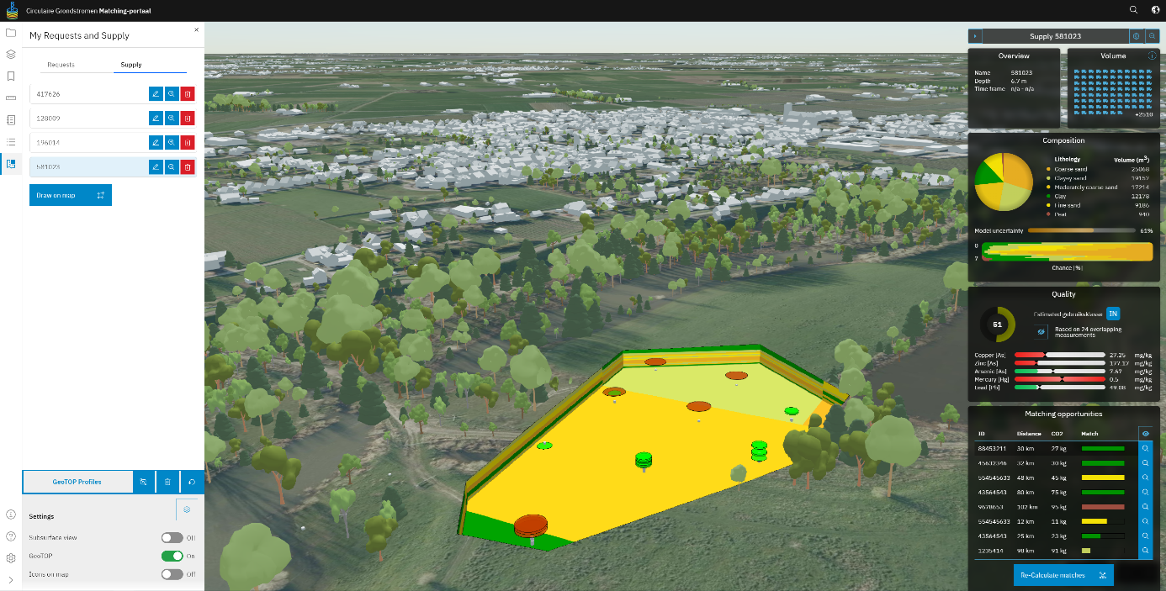
Task: Click the magnifier in Supply 581023 header
Action: click(1153, 36)
